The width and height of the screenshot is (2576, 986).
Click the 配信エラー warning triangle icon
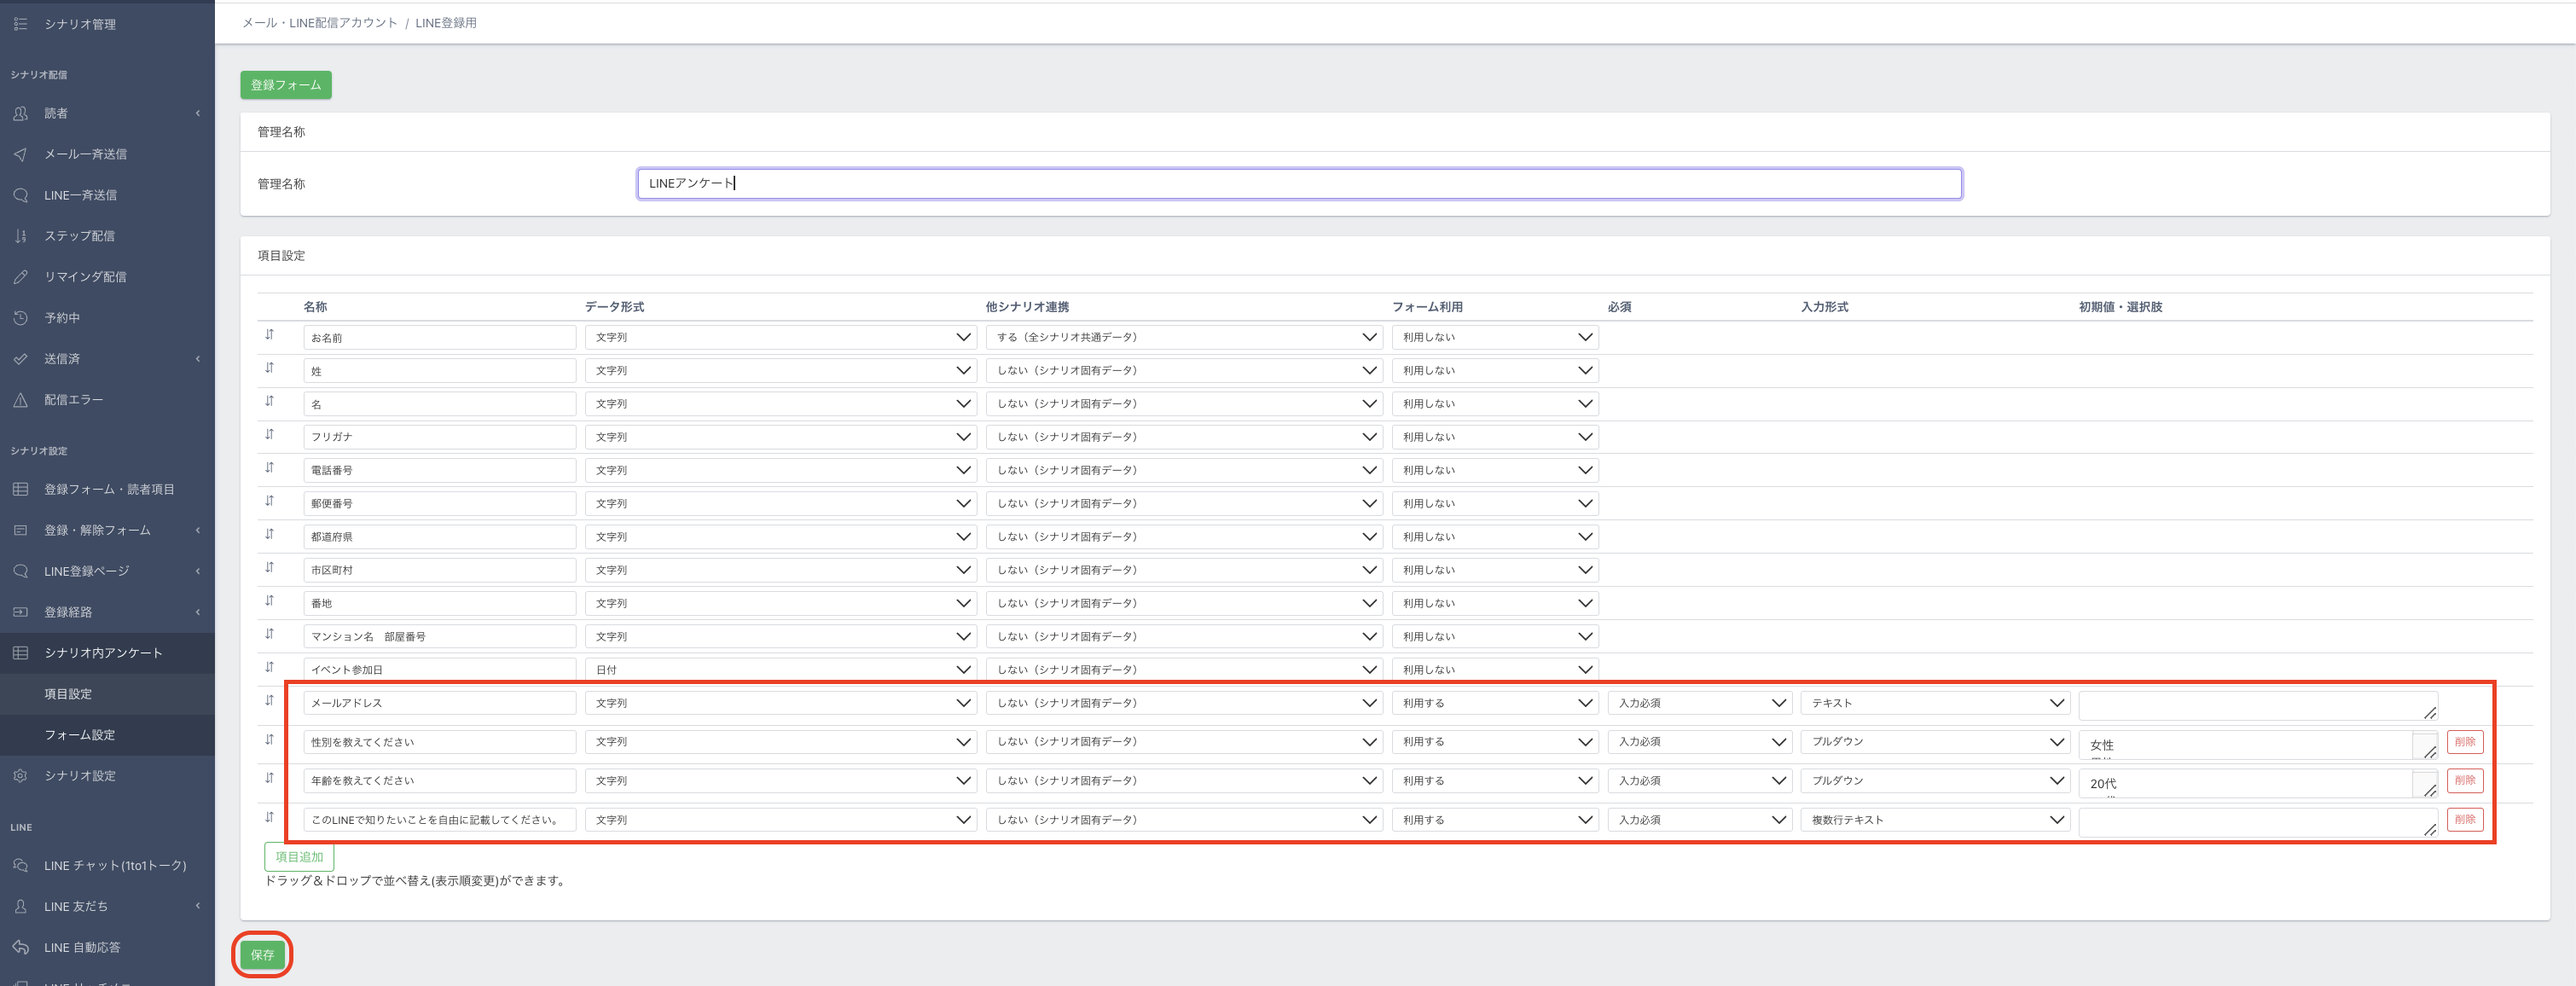(x=20, y=400)
